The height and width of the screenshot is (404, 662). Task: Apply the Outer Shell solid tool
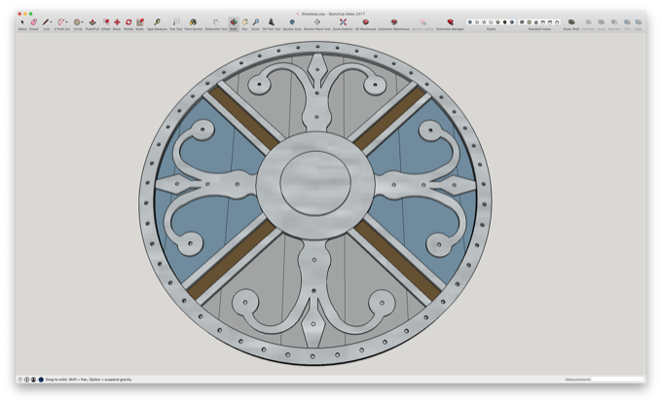pyautogui.click(x=571, y=22)
